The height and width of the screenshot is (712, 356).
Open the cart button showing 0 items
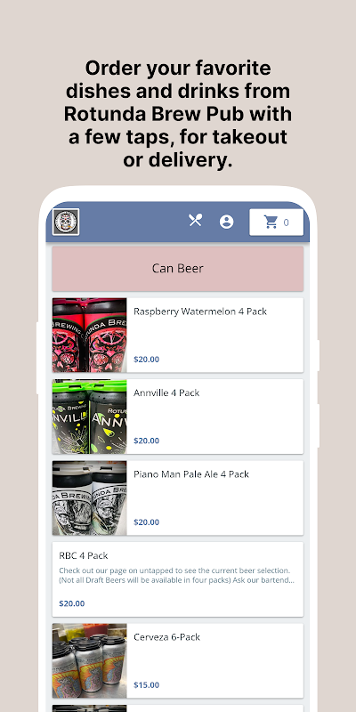click(x=276, y=222)
